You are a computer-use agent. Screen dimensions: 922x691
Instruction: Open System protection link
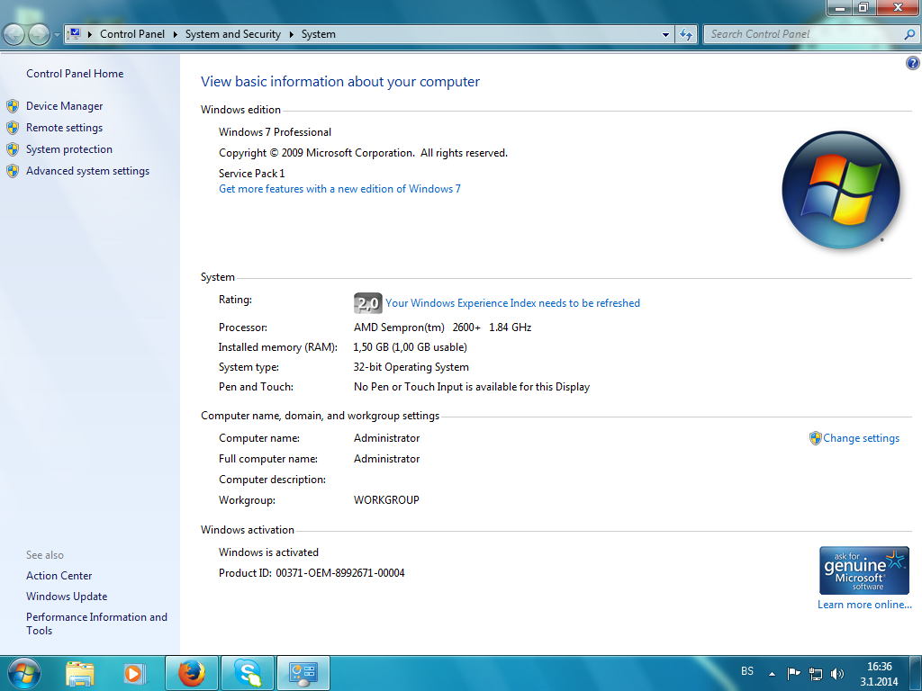click(x=68, y=149)
